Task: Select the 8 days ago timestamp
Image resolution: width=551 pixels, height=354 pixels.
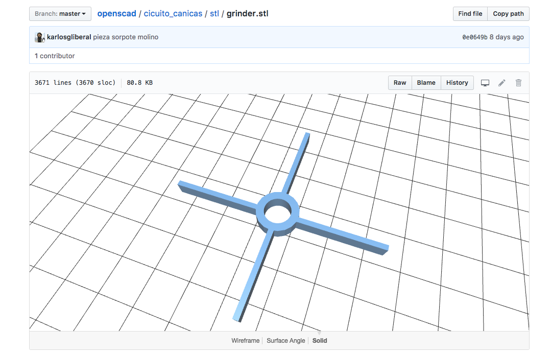Action: click(507, 37)
